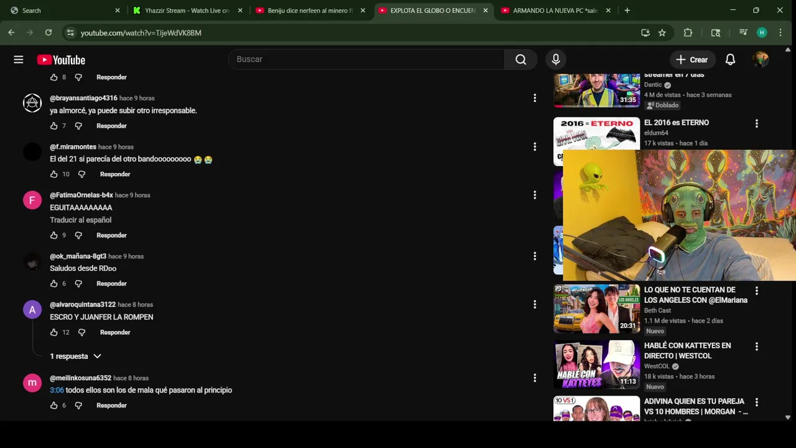The image size is (796, 448).
Task: Reply to @brayansantiago4316 comment
Action: point(111,126)
